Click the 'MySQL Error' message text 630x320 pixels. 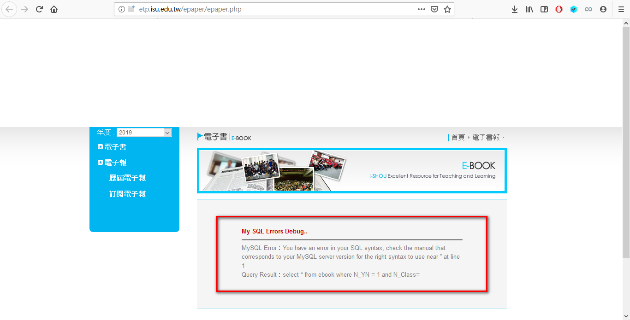pos(351,257)
